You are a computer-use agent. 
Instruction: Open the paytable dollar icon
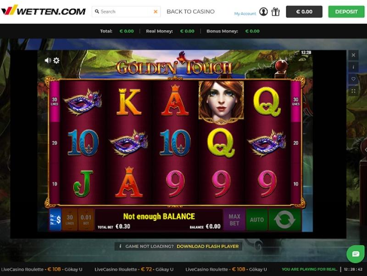[56, 220]
